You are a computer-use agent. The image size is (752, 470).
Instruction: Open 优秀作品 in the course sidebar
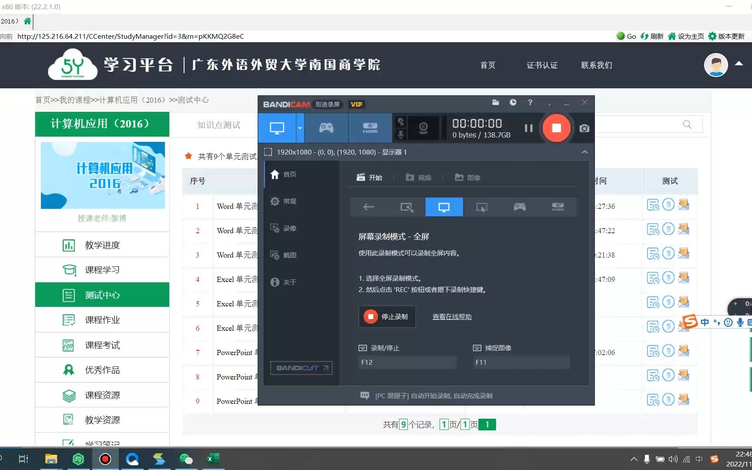pos(102,370)
